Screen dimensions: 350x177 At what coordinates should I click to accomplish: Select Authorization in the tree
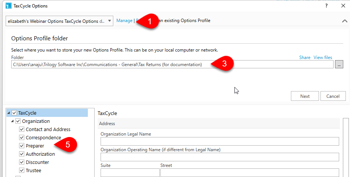pos(40,154)
